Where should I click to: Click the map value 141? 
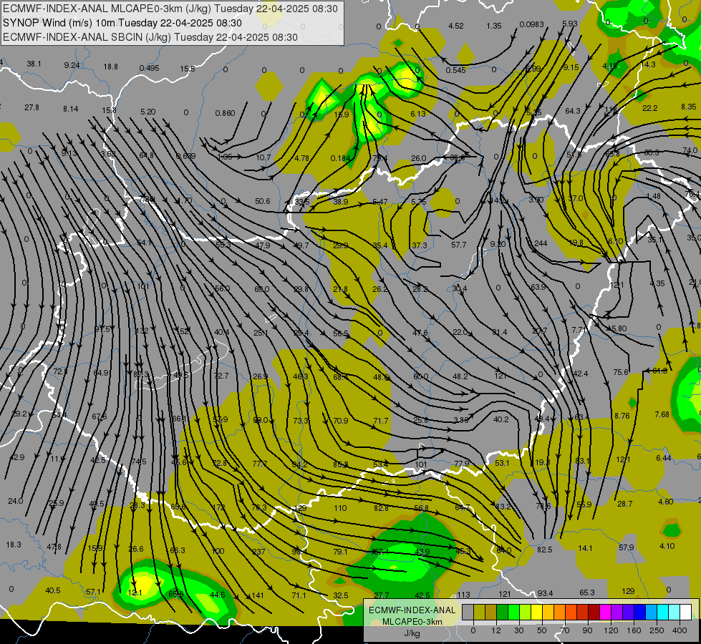point(258,595)
